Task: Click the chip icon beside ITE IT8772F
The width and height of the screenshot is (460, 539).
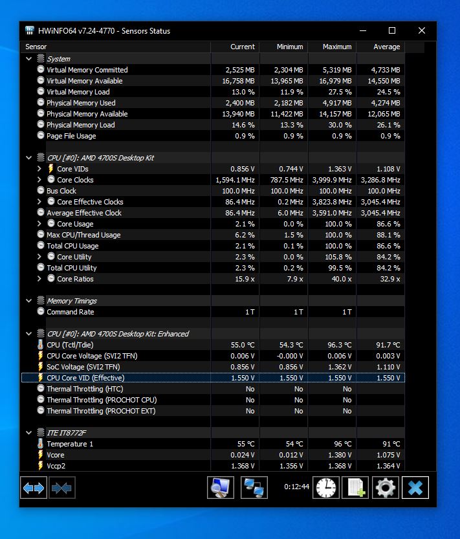Action: 41,432
